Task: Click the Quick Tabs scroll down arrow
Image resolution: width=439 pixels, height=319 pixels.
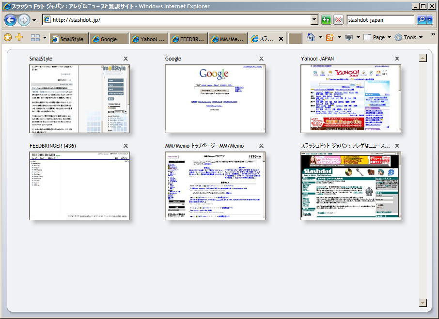Action: 423,303
